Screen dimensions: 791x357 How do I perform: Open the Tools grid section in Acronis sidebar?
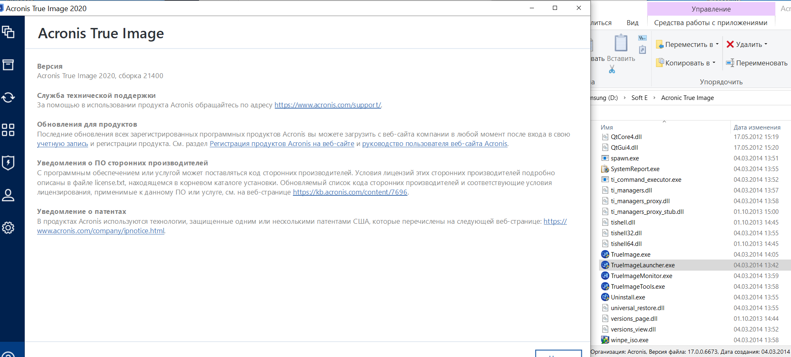(8, 130)
